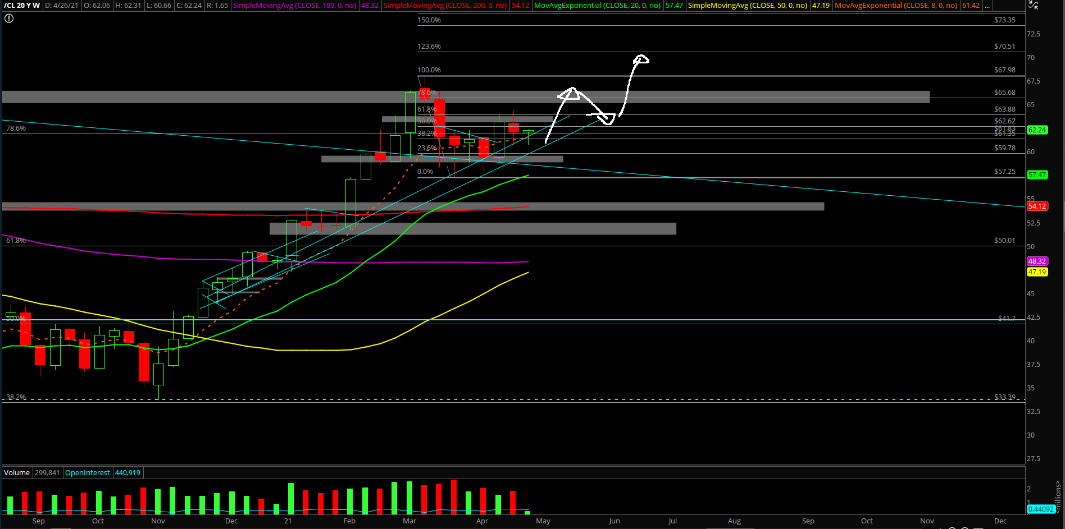Click the $57.25 price level label
1065x529 pixels.
coord(1005,171)
